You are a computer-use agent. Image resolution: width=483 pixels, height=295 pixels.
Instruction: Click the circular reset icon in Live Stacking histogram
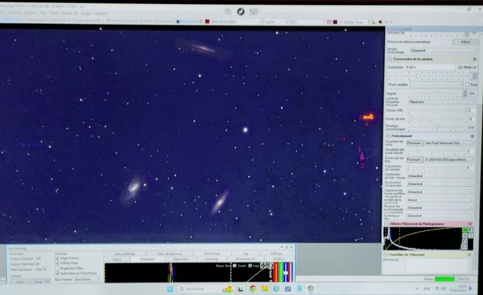(x=270, y=266)
